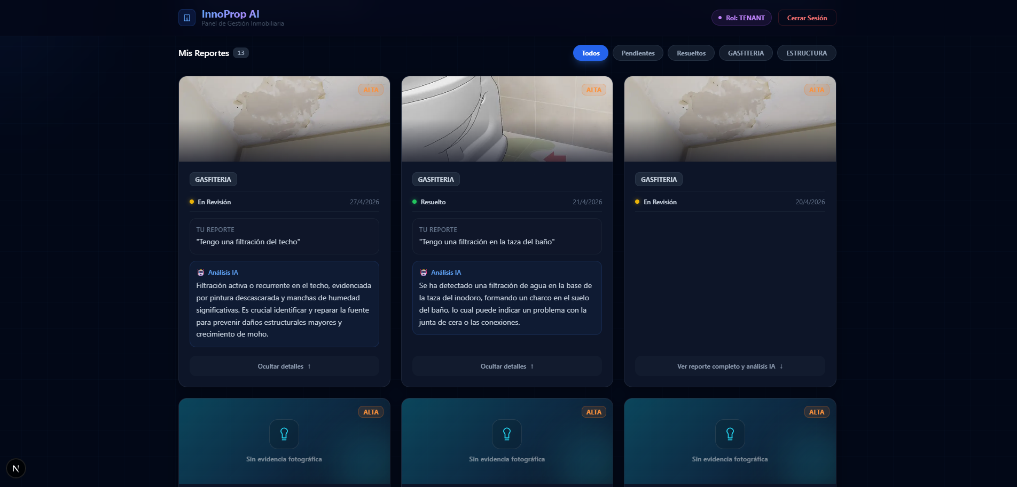This screenshot has height=487, width=1017.
Task: Click the robot icon in the toilet leak analysis box
Action: (x=424, y=272)
